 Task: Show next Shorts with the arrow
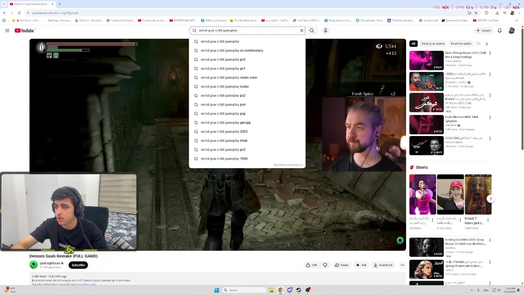(x=491, y=199)
